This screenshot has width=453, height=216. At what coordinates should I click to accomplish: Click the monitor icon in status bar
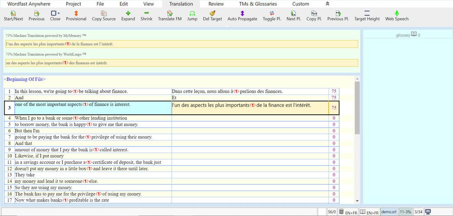[x=428, y=212]
